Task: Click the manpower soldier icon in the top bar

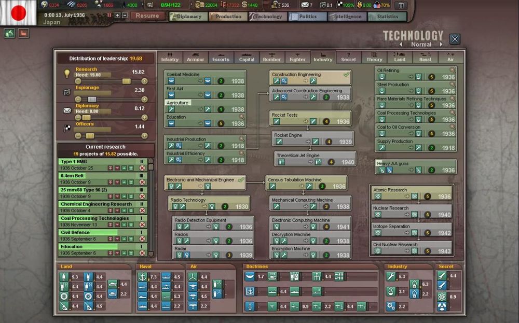Action: pos(276,5)
